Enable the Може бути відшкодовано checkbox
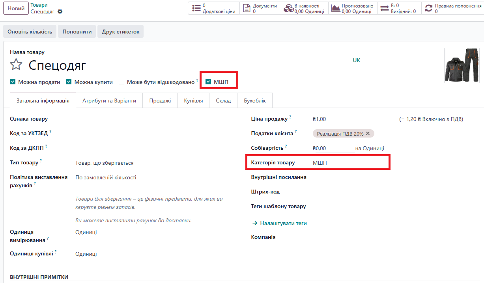Image resolution: width=484 pixels, height=283 pixels. 121,82
